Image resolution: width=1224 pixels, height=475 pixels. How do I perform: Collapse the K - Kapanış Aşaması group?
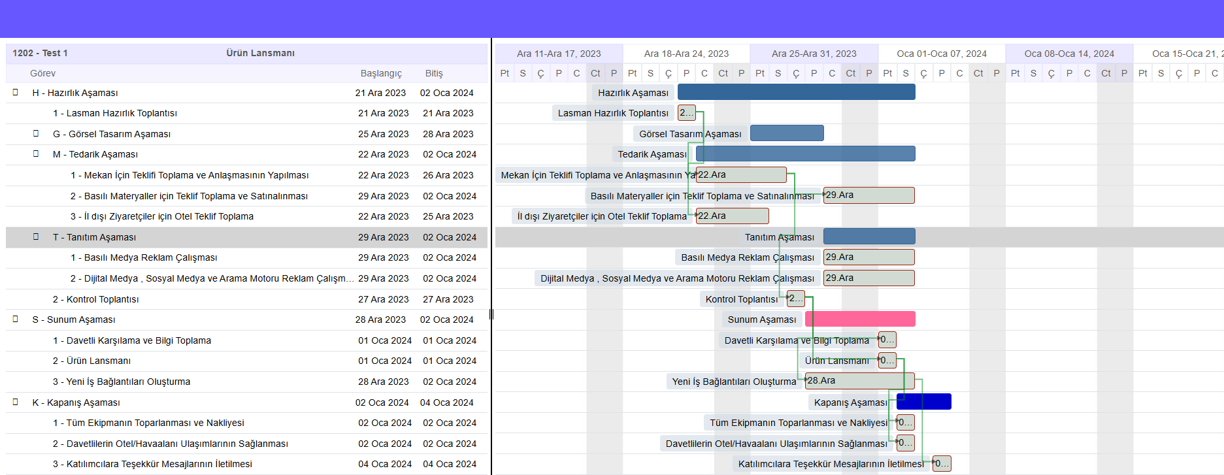[16, 402]
